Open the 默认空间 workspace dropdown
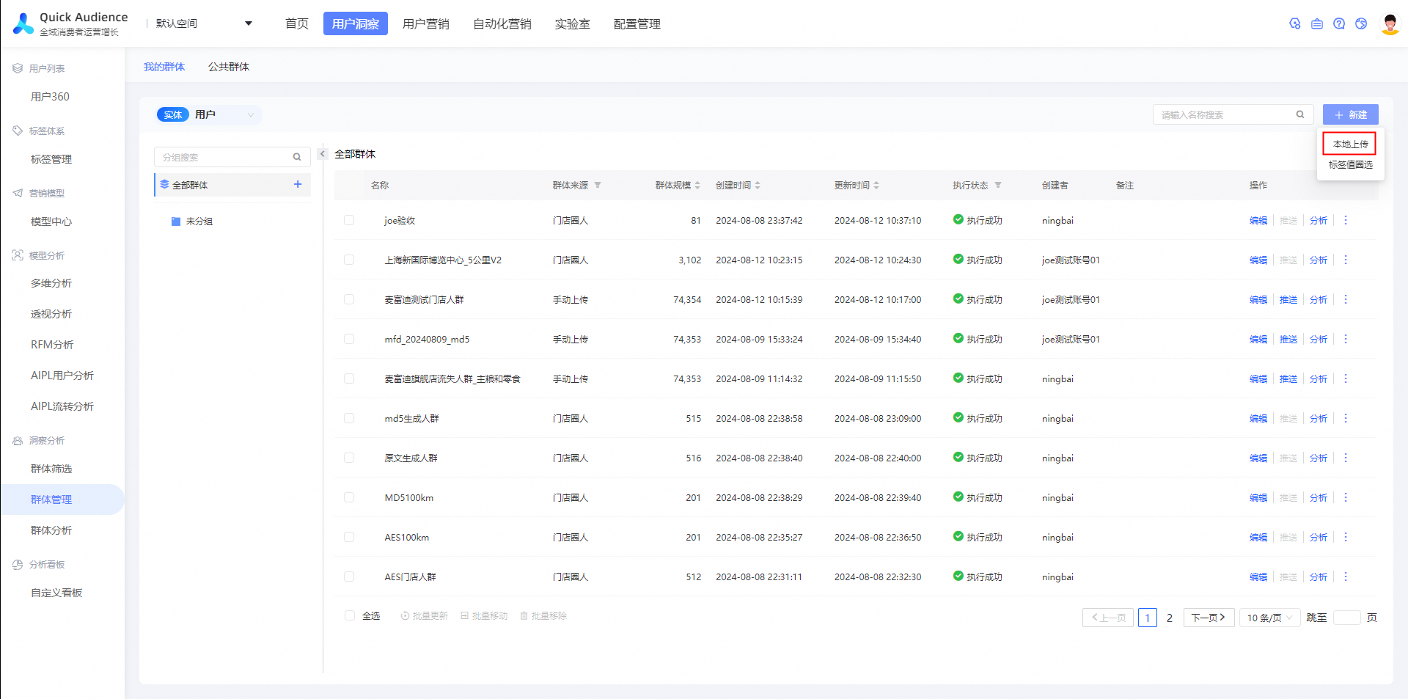This screenshot has height=699, width=1408. (204, 23)
